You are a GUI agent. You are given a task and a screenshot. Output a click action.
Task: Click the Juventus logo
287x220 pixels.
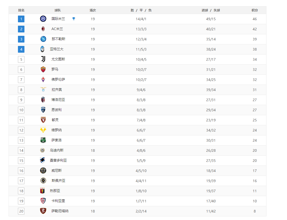[43, 59]
